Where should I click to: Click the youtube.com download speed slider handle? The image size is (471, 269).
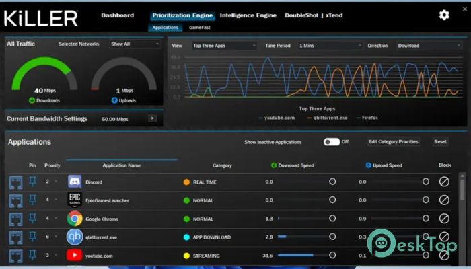332,255
